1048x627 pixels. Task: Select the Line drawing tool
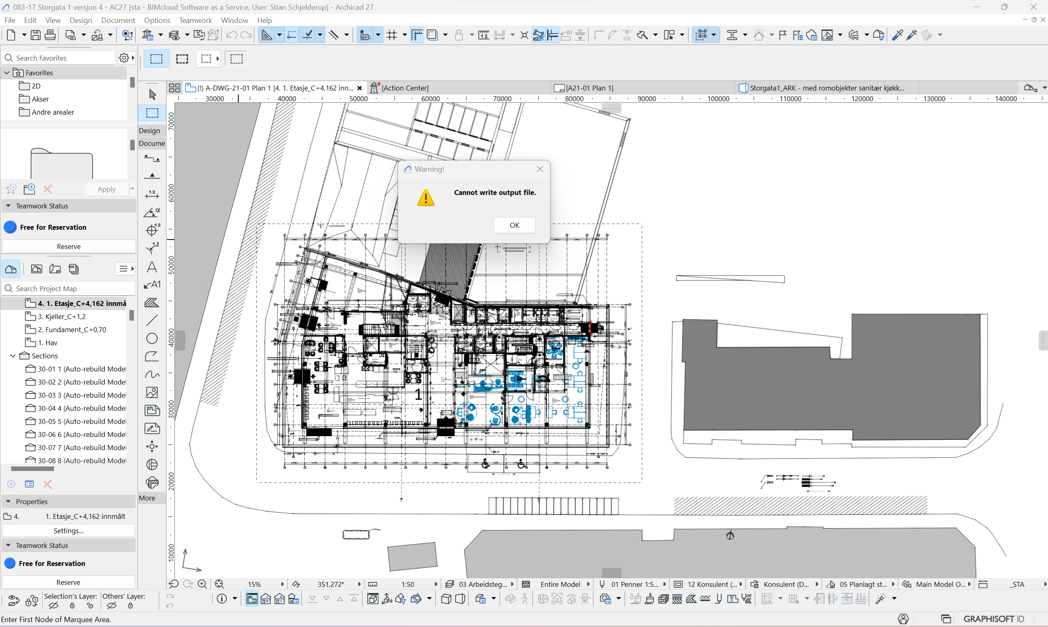pos(152,320)
